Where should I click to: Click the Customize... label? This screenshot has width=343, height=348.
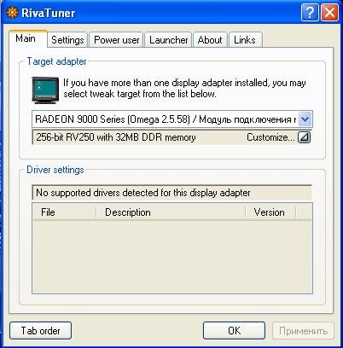tap(270, 137)
